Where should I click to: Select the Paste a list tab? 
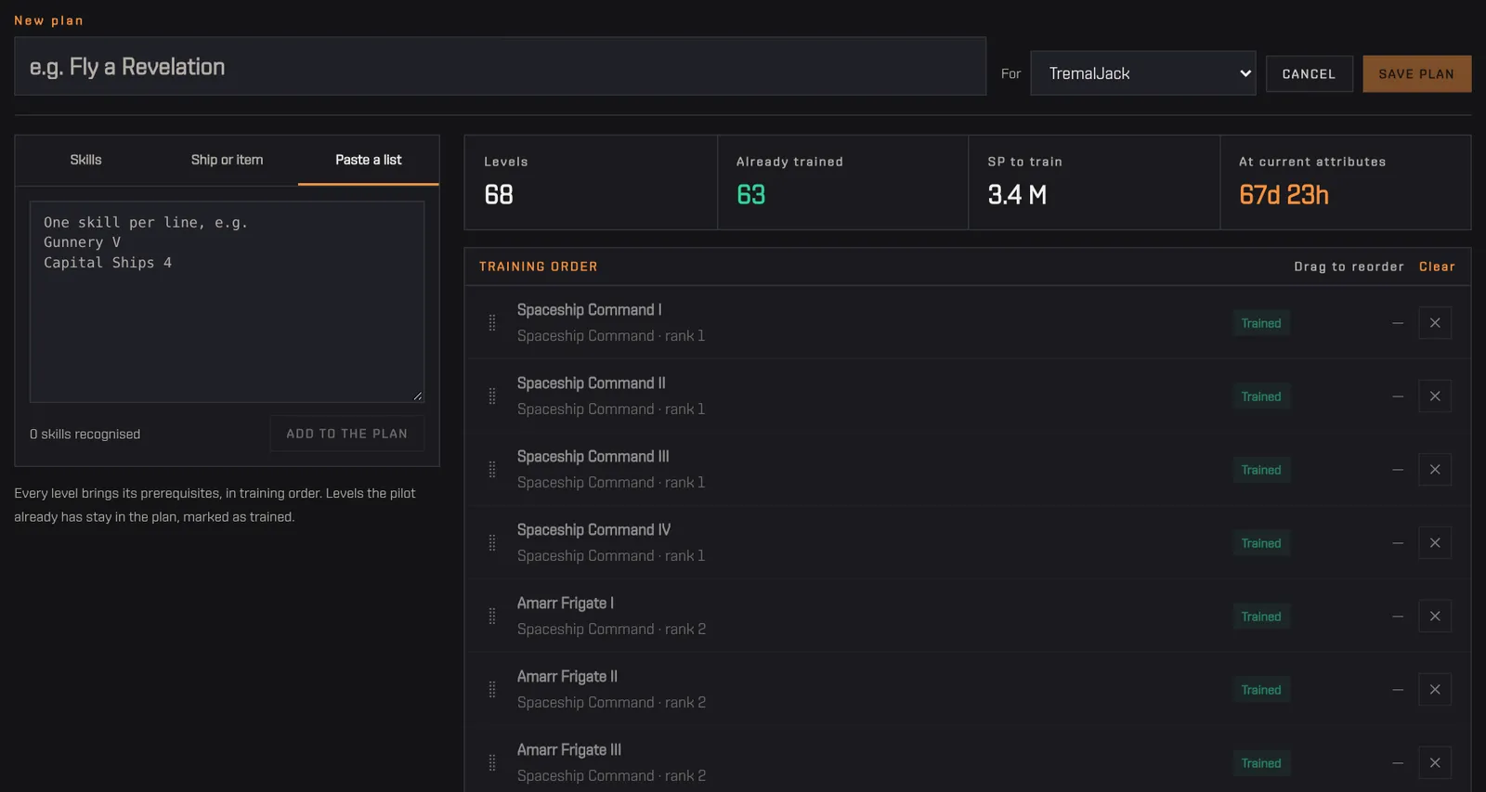click(x=369, y=160)
